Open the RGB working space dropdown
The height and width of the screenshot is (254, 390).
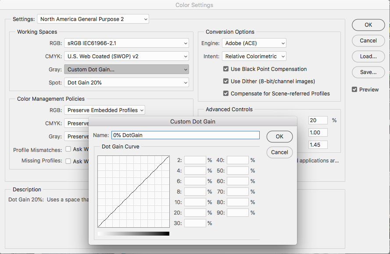[x=126, y=43]
